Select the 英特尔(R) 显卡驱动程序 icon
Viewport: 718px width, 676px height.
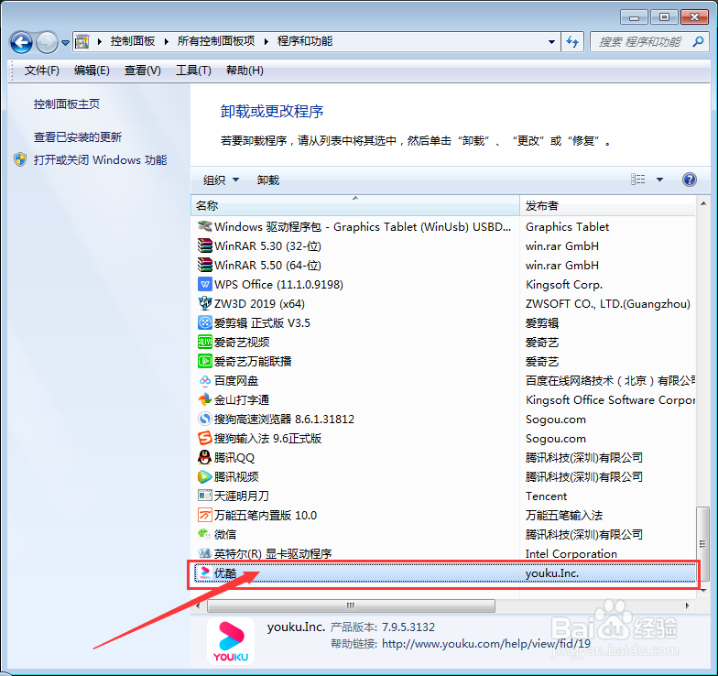(205, 553)
